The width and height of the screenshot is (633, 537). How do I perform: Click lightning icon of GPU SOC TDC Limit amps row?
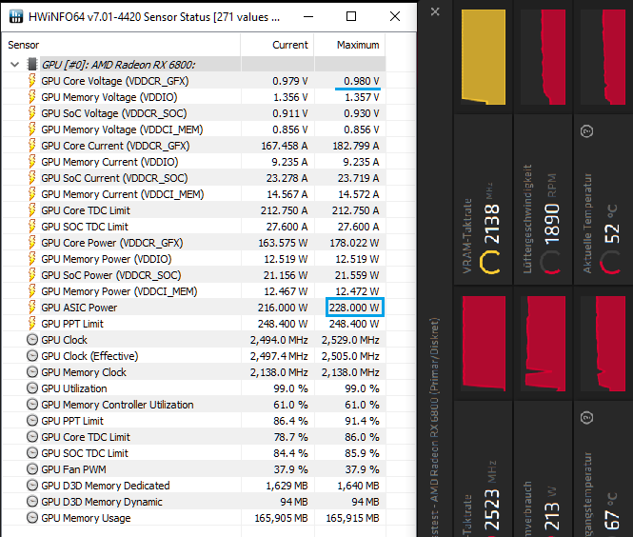click(x=32, y=227)
